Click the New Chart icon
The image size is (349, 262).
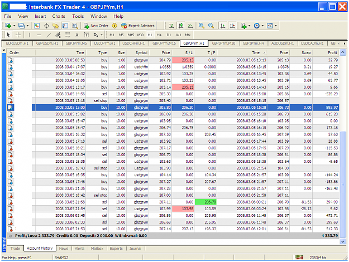tap(8, 26)
